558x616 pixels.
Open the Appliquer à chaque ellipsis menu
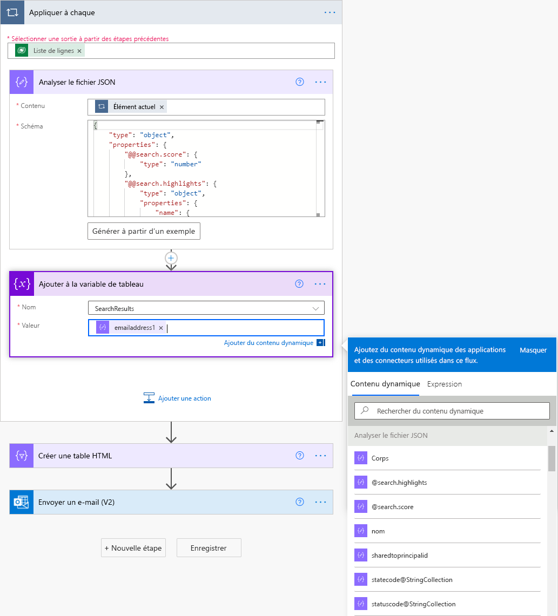(330, 12)
